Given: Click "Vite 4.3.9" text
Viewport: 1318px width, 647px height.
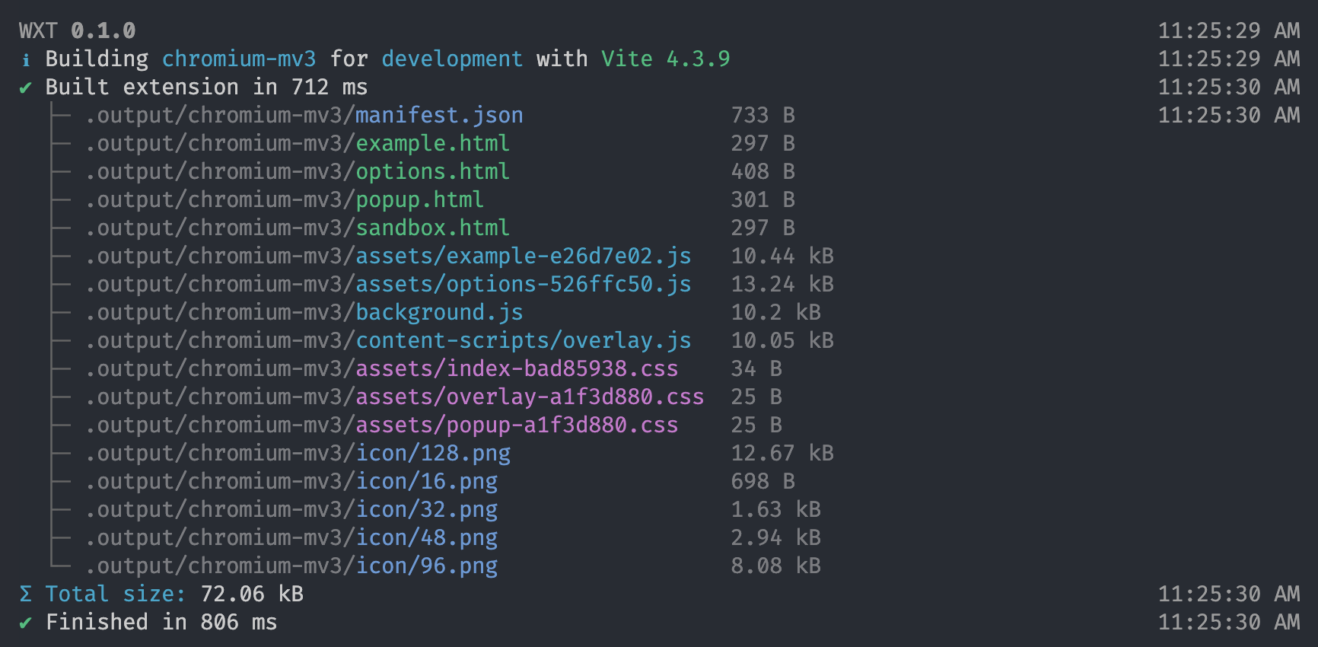Looking at the screenshot, I should [x=666, y=59].
